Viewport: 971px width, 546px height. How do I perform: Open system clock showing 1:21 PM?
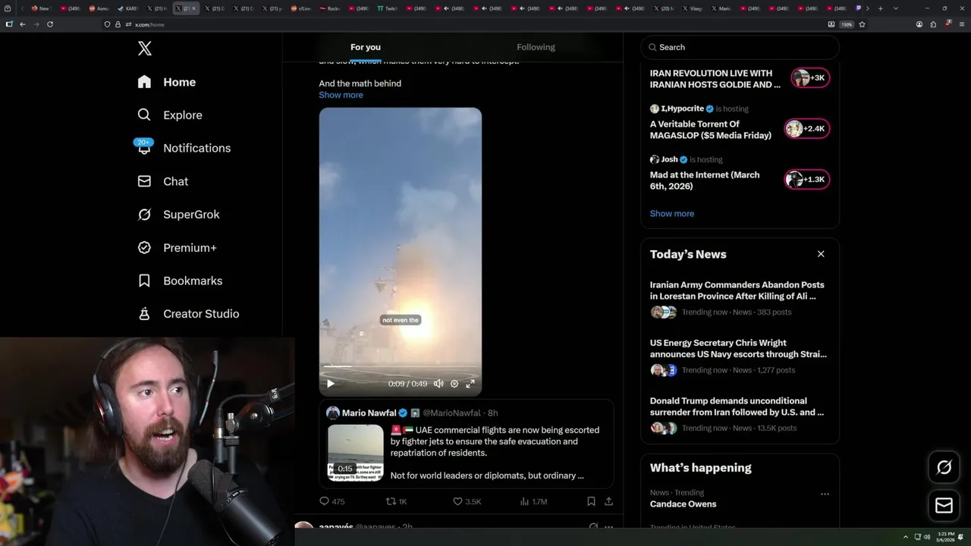(x=945, y=537)
